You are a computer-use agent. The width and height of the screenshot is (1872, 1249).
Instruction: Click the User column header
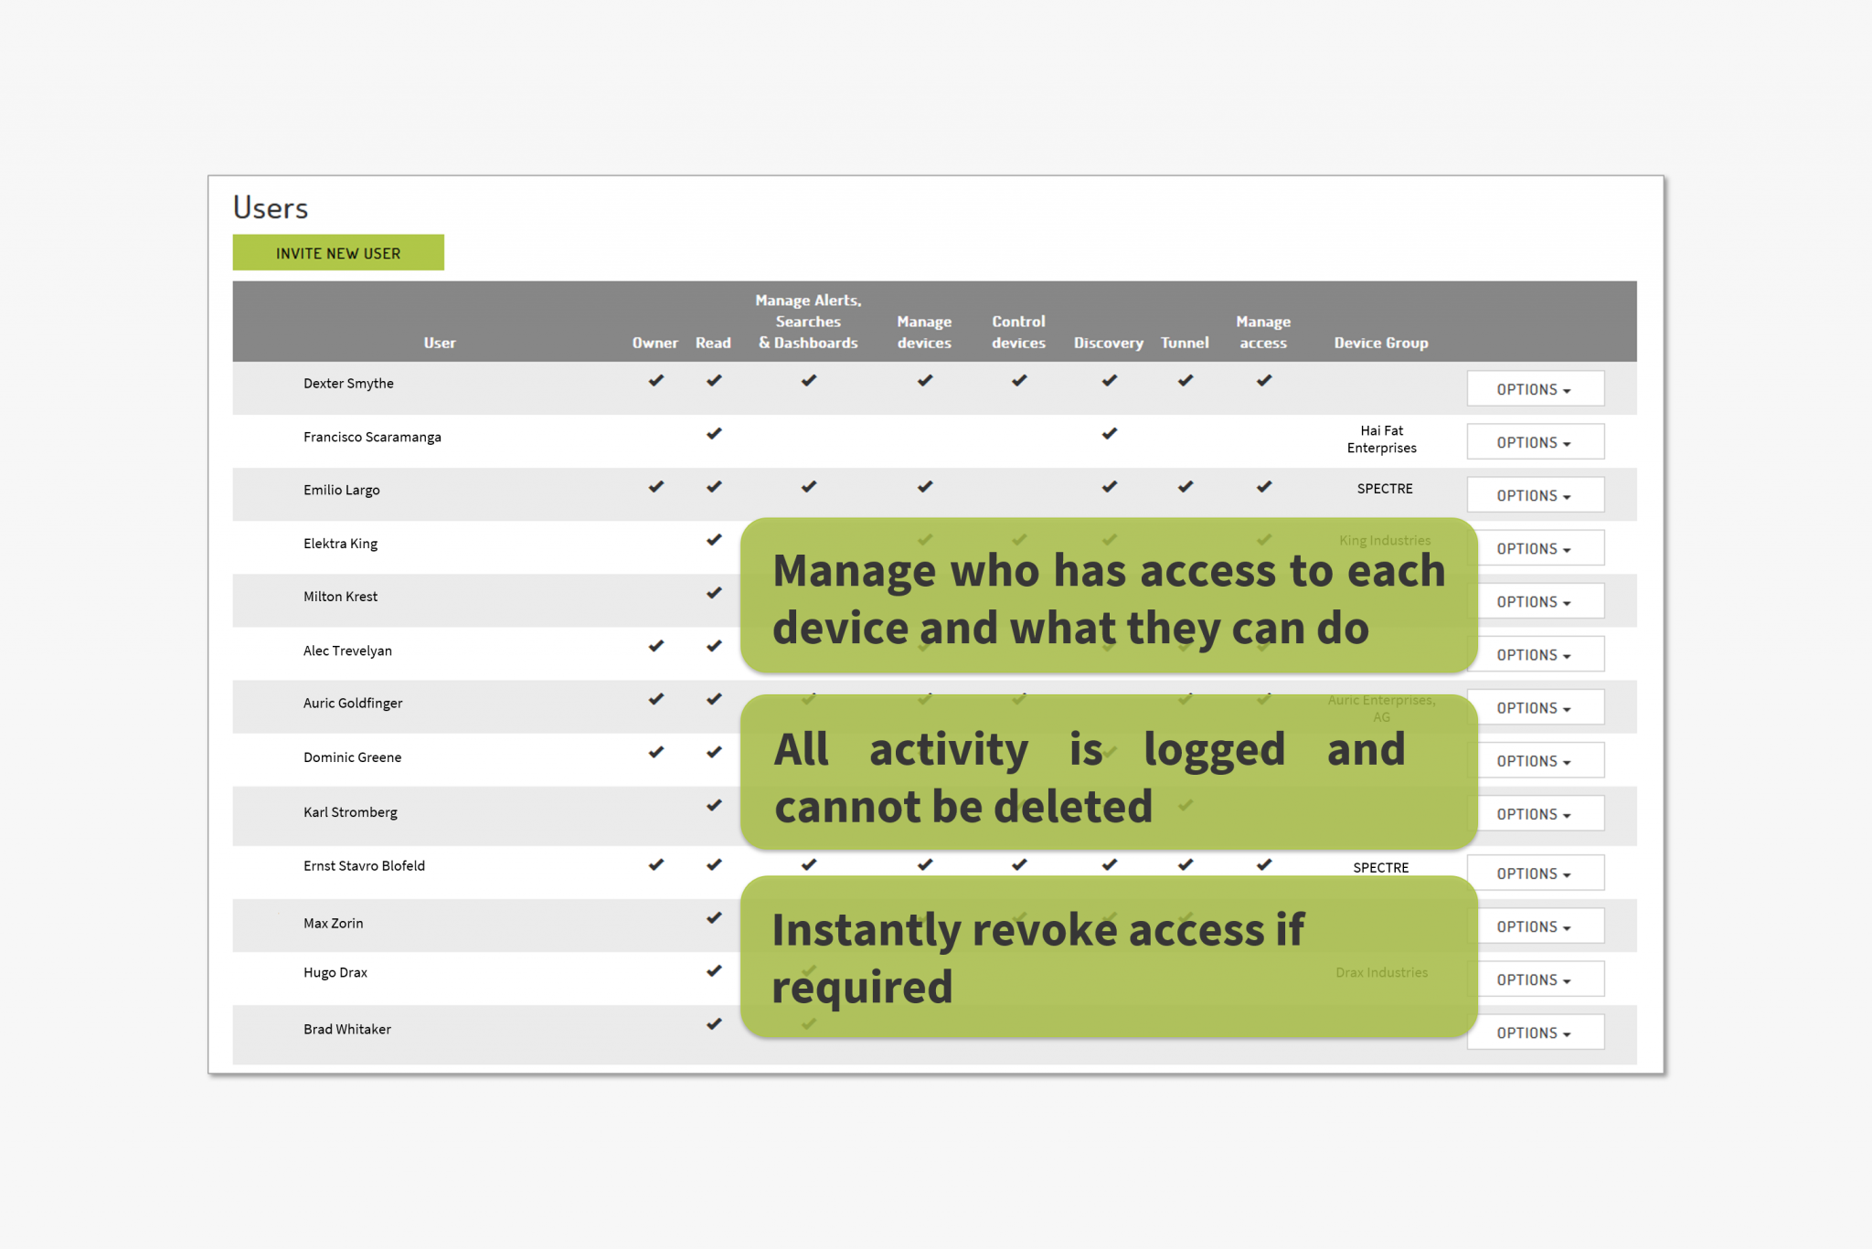pyautogui.click(x=440, y=343)
